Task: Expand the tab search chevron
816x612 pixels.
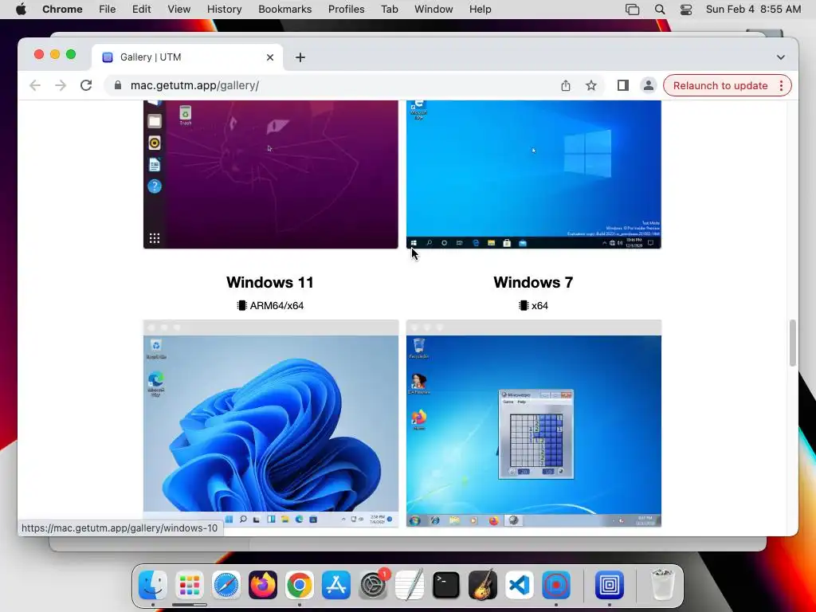Action: click(x=781, y=57)
